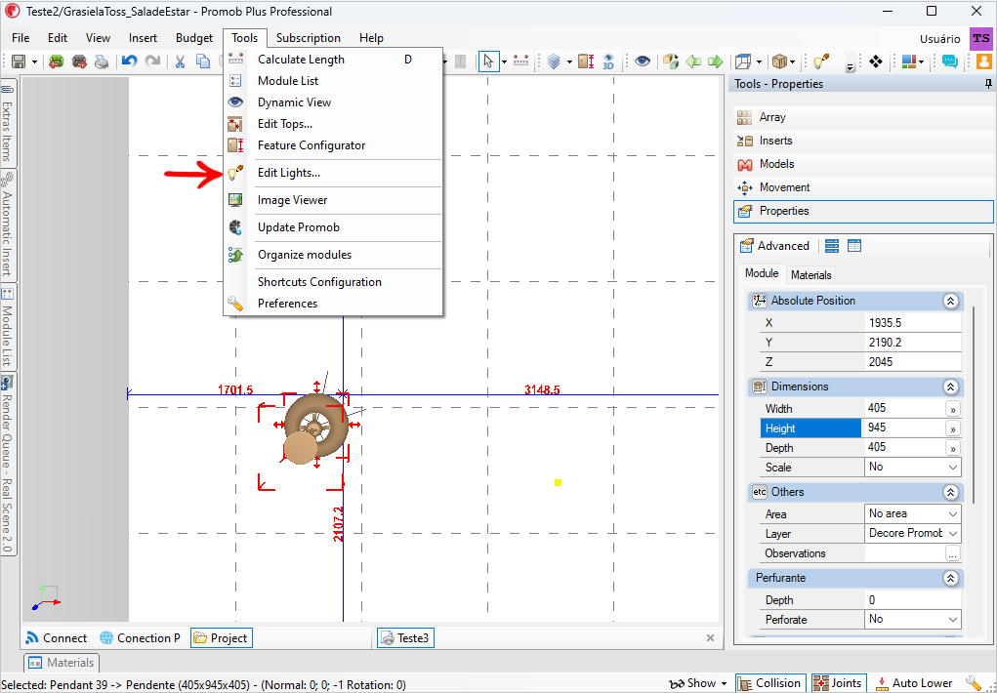997x693 pixels.
Task: Click the Observations ellipsis button
Action: 952,553
